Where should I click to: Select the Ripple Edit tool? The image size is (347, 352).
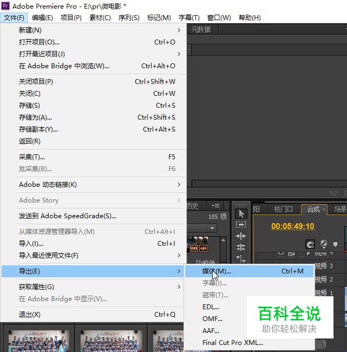coord(241,236)
